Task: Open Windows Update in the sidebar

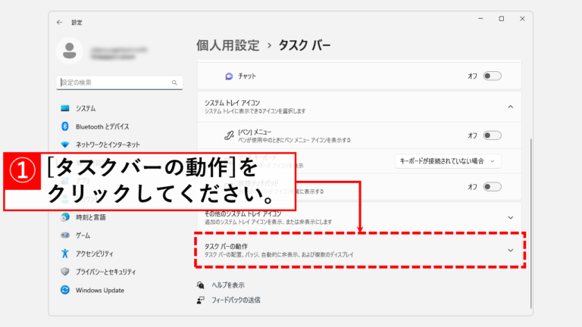Action: 100,291
